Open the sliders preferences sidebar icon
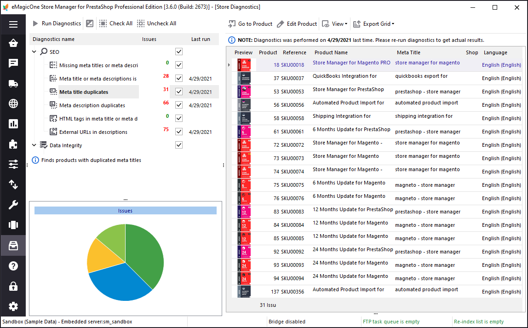The image size is (528, 328). click(13, 164)
